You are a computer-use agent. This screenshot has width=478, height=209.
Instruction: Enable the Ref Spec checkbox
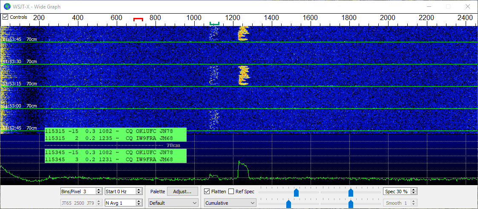pos(231,192)
